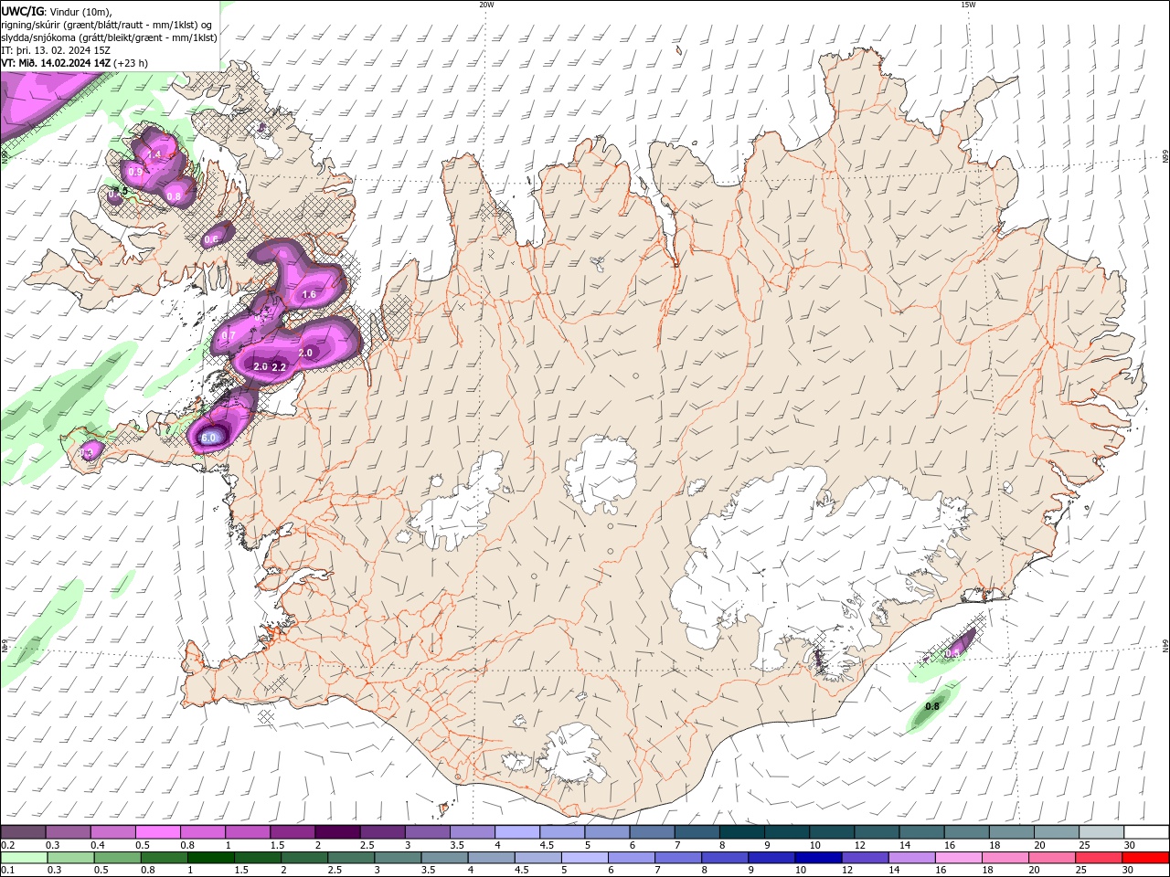Click the "15W" longitude label
This screenshot has width=1170, height=877.
point(968,5)
